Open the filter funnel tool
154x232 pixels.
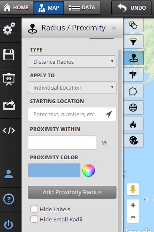(133, 41)
